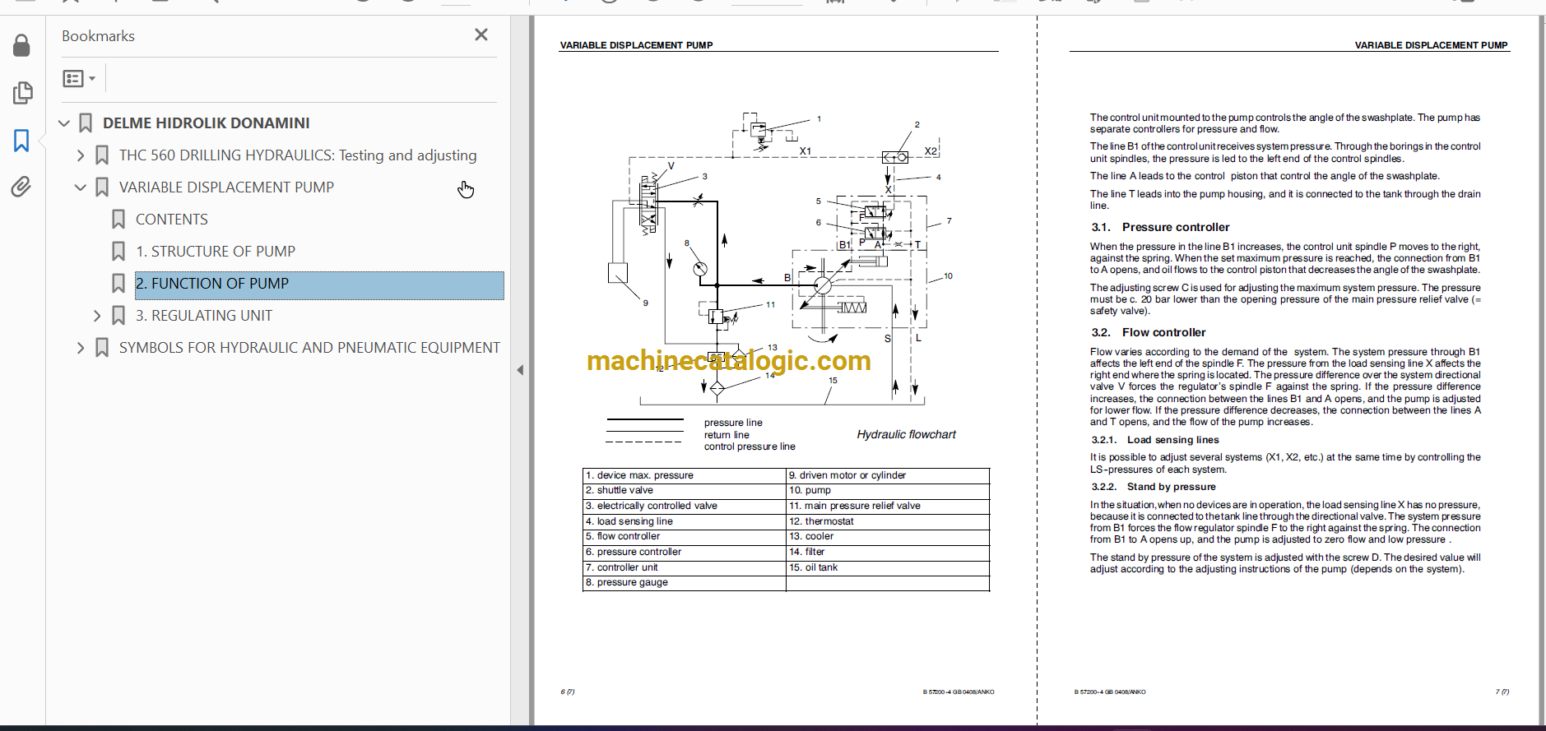Open the bookmark options dropdown

[79, 78]
